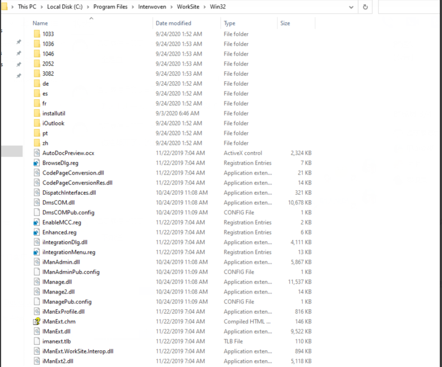The height and width of the screenshot is (367, 442).
Task: Select the 2052 folder name
Action: (x=48, y=63)
